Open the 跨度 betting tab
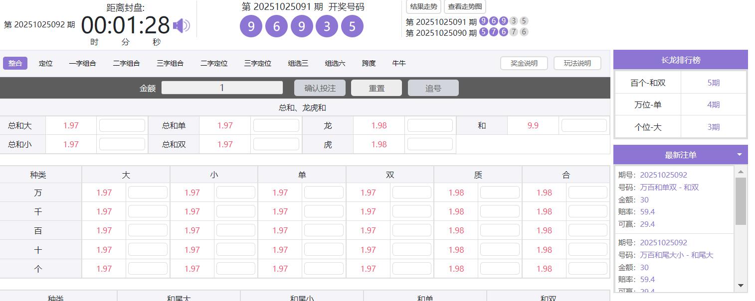Image resolution: width=755 pixels, height=301 pixels. pyautogui.click(x=368, y=63)
